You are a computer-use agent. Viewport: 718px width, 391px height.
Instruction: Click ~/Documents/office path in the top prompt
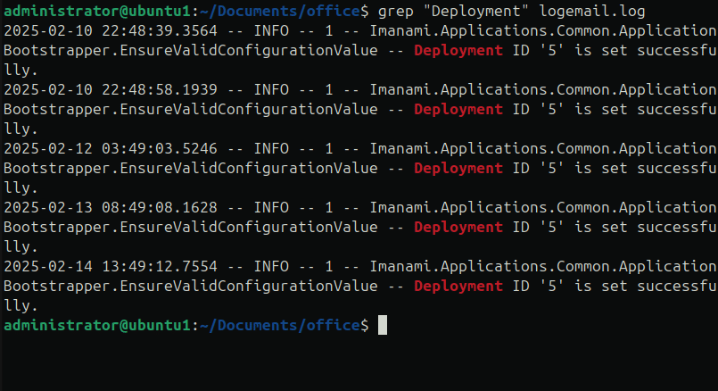[280, 11]
